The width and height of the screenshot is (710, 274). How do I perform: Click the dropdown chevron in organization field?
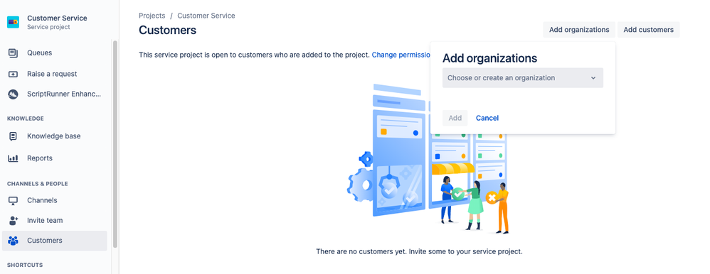[x=593, y=78]
